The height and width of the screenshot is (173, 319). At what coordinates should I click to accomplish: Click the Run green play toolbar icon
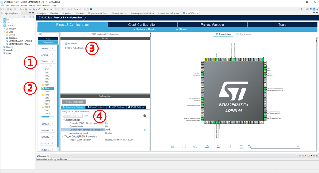39,9
